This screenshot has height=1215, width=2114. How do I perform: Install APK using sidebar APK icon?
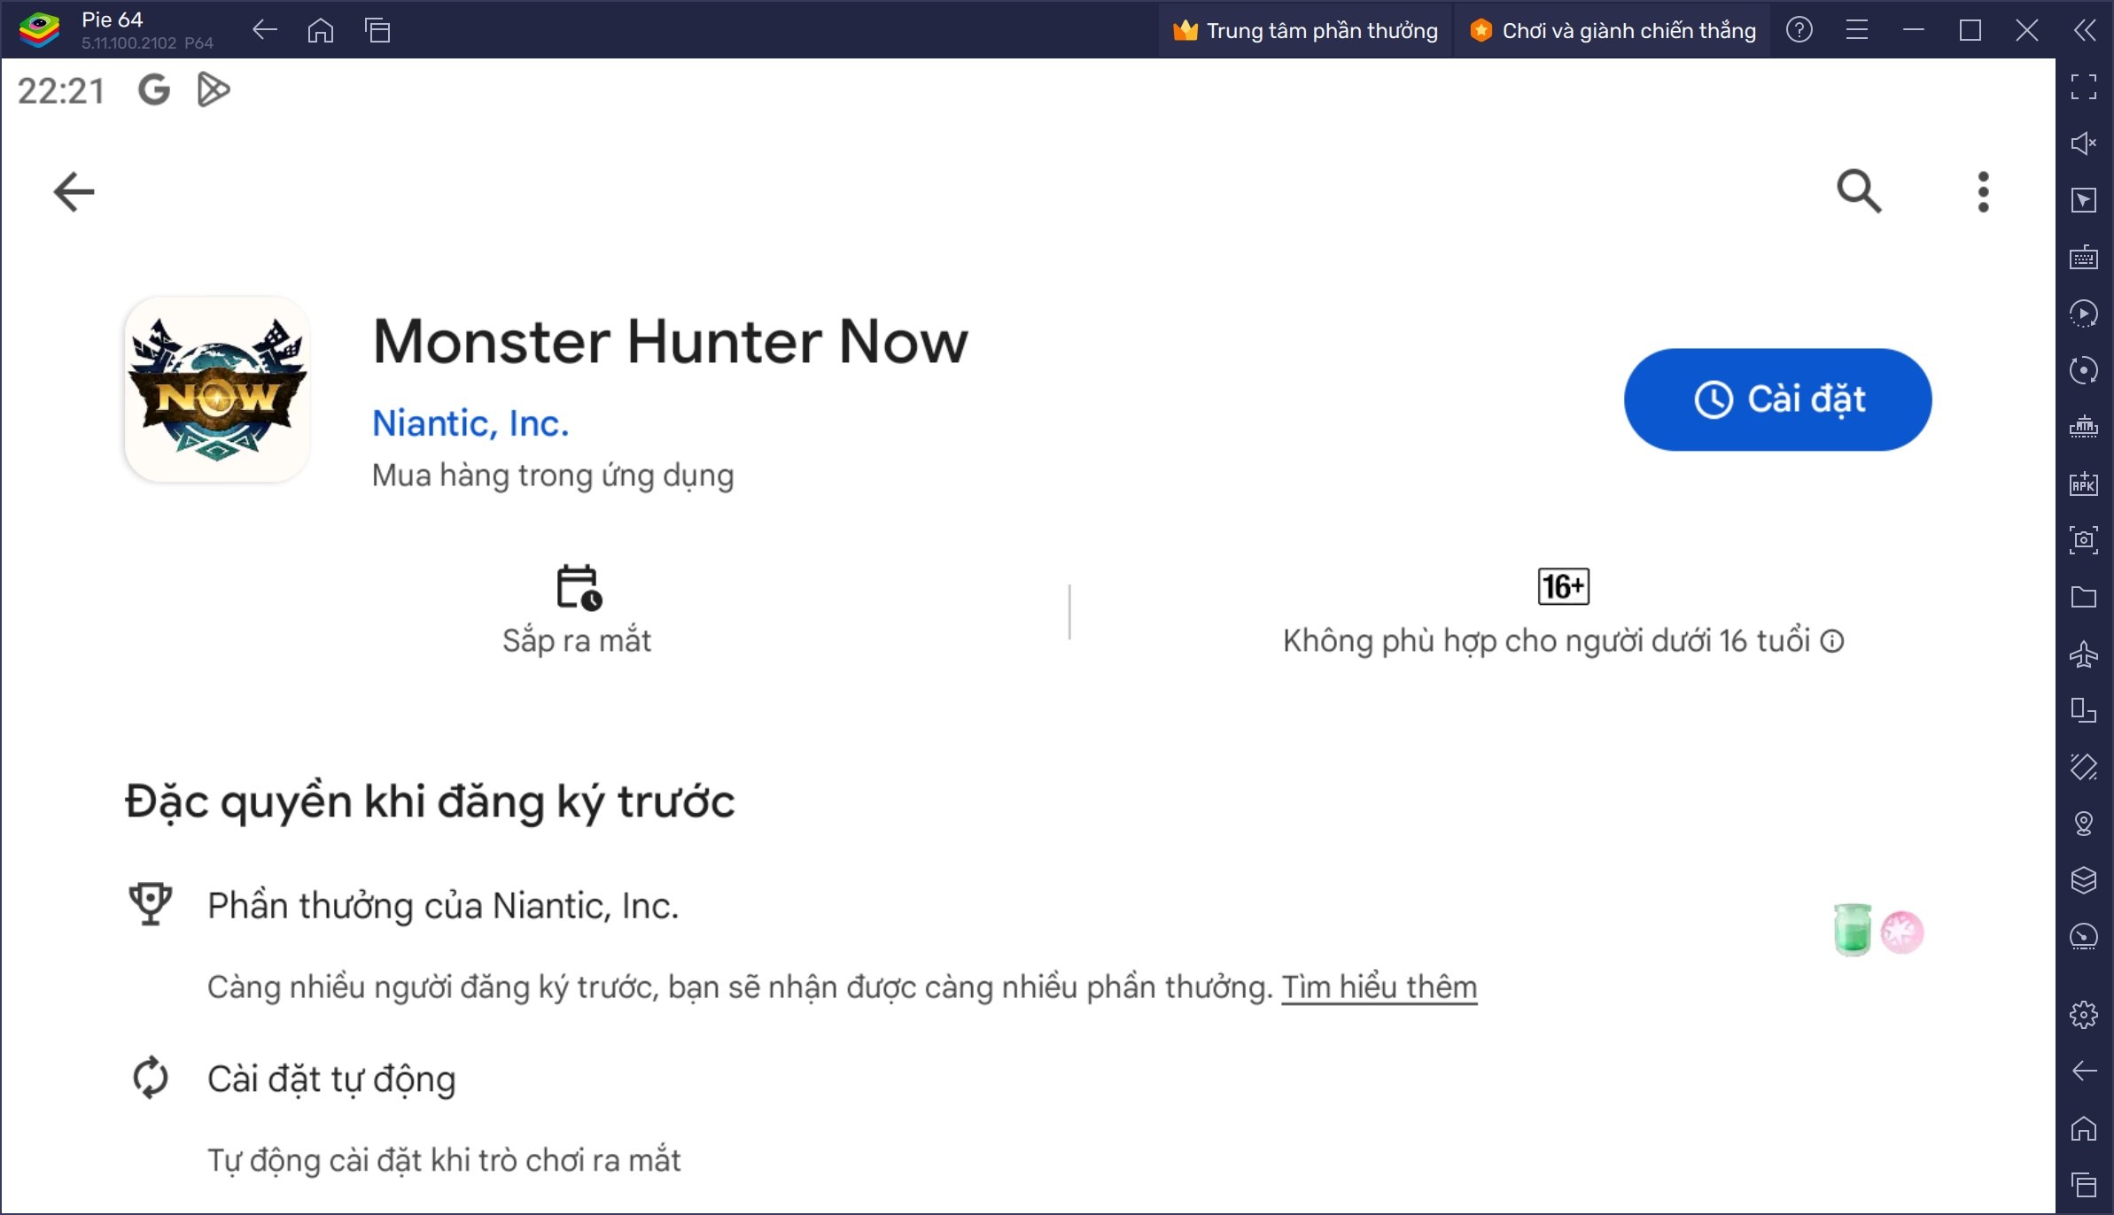[2084, 484]
